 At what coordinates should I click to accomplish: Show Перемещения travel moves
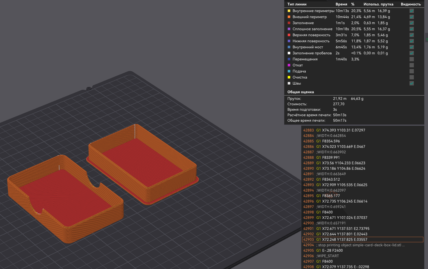(412, 59)
